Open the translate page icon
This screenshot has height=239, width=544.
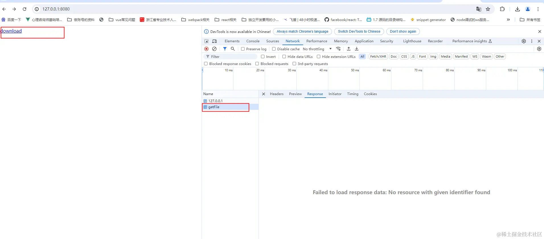[479, 9]
